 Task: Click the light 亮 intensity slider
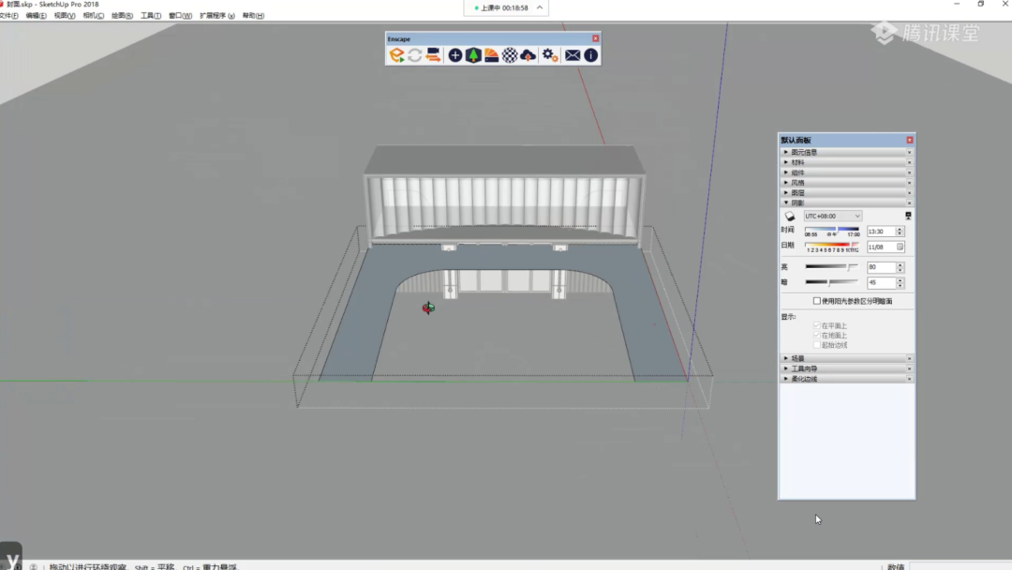832,266
